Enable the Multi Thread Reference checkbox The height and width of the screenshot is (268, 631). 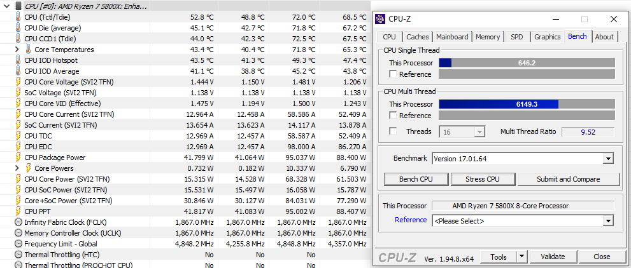393,116
